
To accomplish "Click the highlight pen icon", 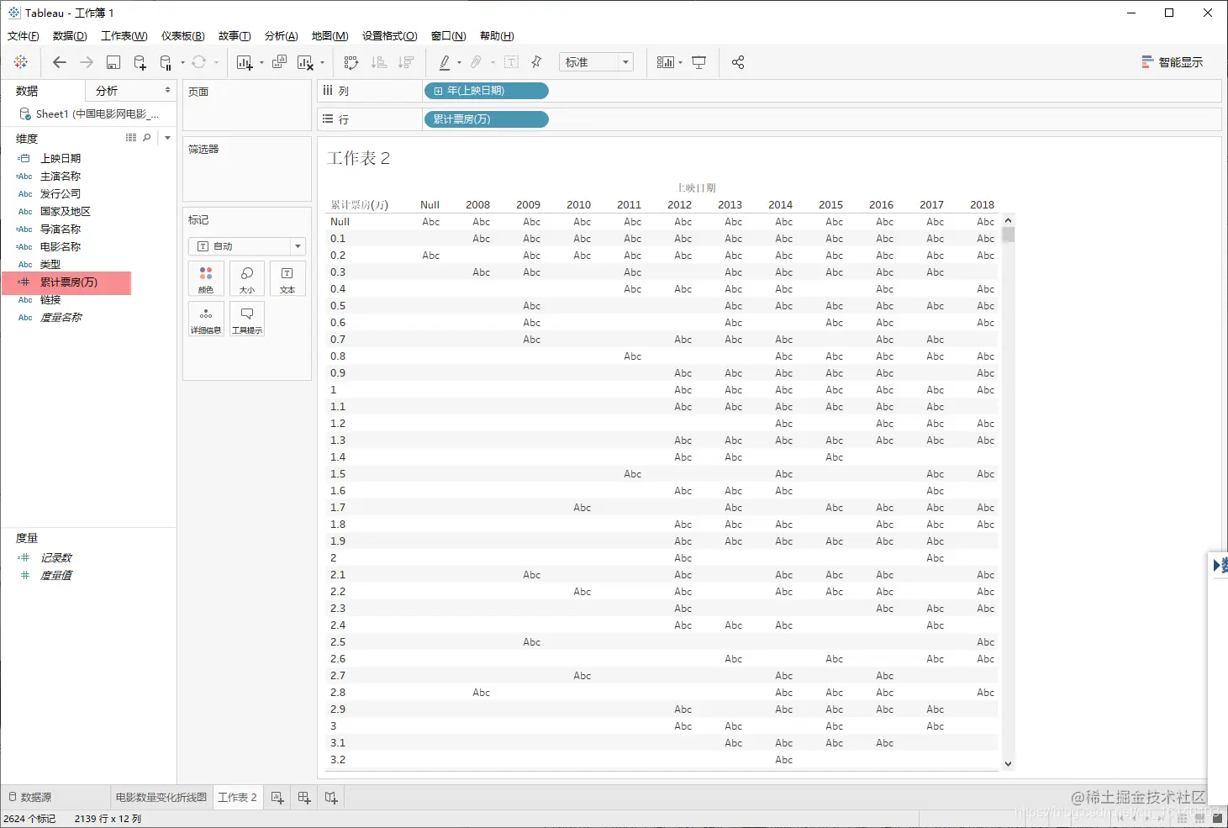I will pos(445,62).
